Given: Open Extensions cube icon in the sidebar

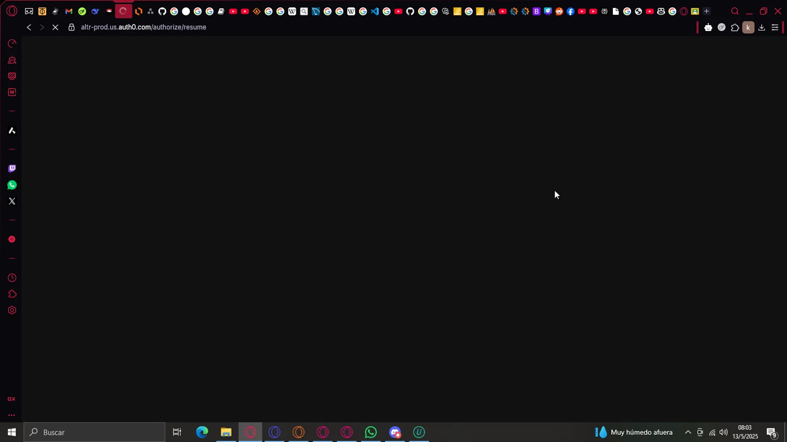Looking at the screenshot, I should (12, 294).
